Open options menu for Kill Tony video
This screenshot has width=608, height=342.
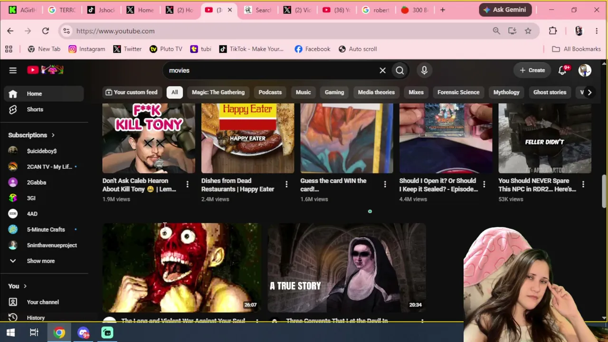point(187,184)
